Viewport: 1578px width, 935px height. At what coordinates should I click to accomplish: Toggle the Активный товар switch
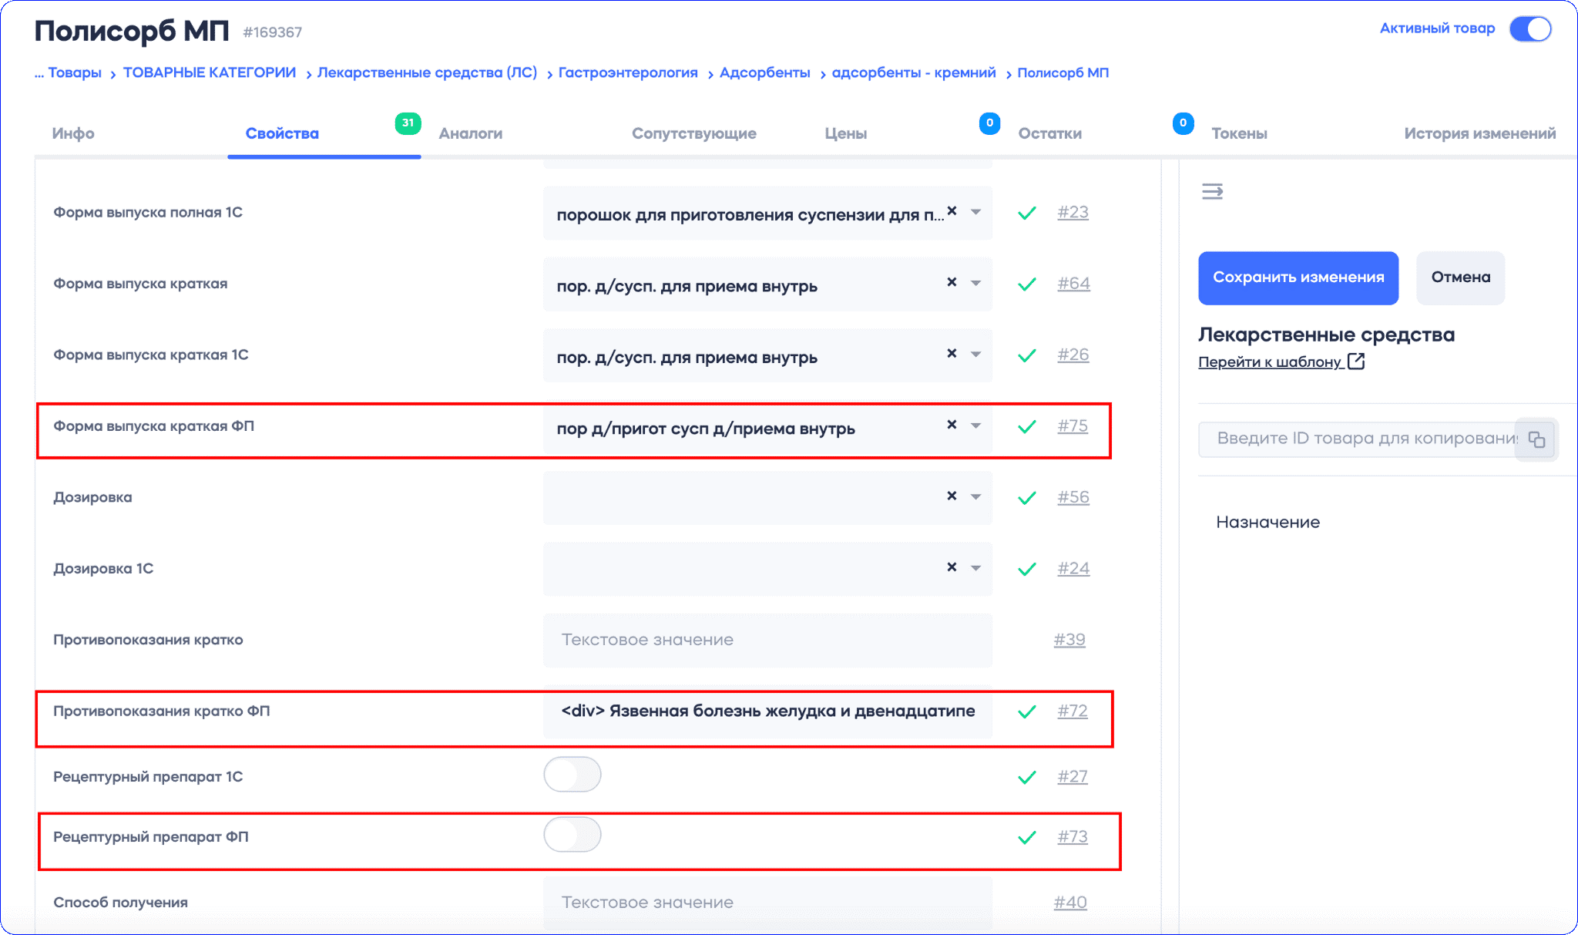pos(1529,29)
